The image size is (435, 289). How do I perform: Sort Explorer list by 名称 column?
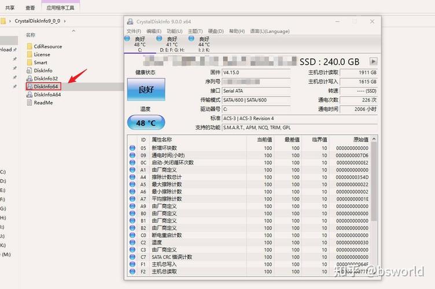point(31,35)
